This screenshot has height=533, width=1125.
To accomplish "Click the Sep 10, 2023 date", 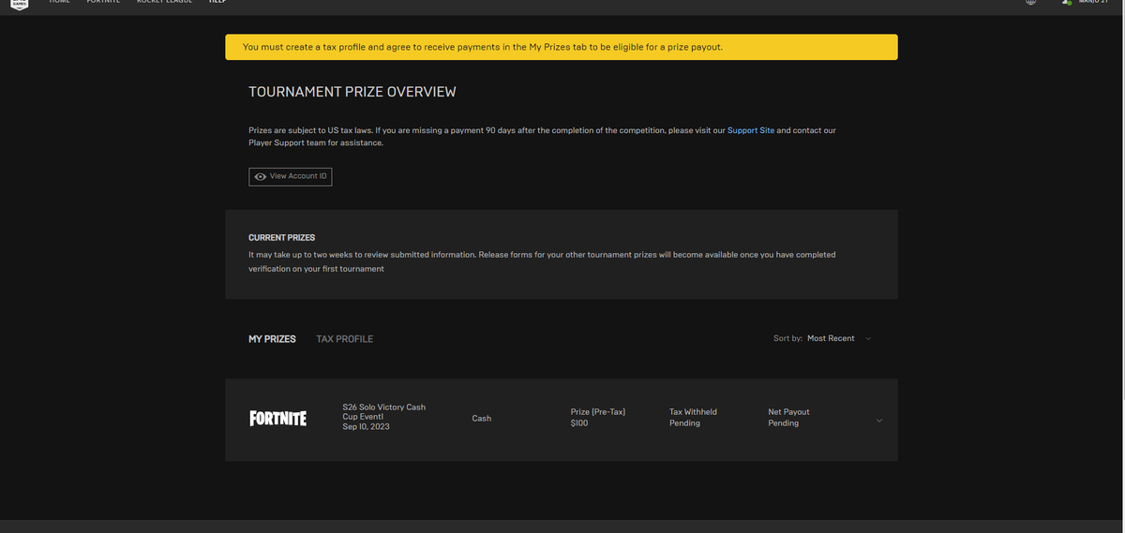I will 366,427.
